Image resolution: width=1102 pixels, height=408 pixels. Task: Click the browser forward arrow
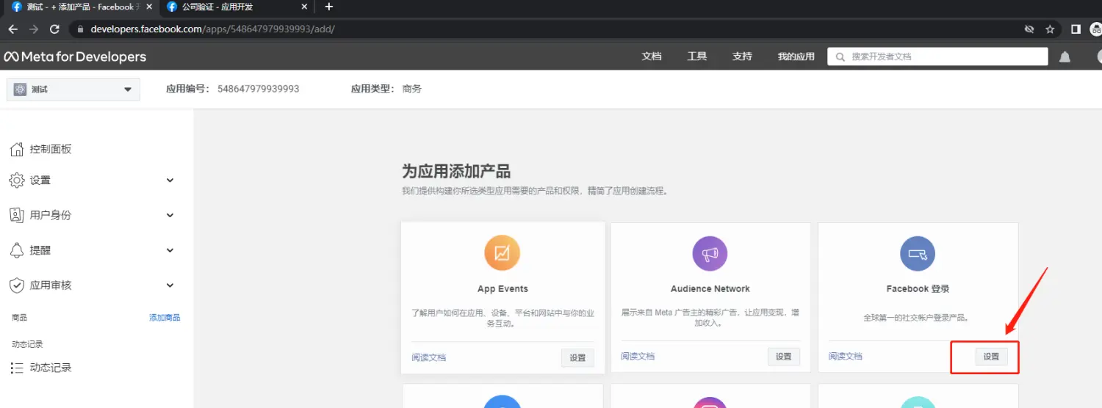point(34,29)
